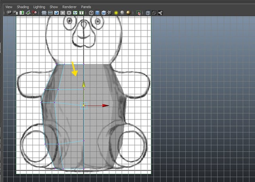
Task: Enable Smooth Shade All icon
Action: (98, 13)
